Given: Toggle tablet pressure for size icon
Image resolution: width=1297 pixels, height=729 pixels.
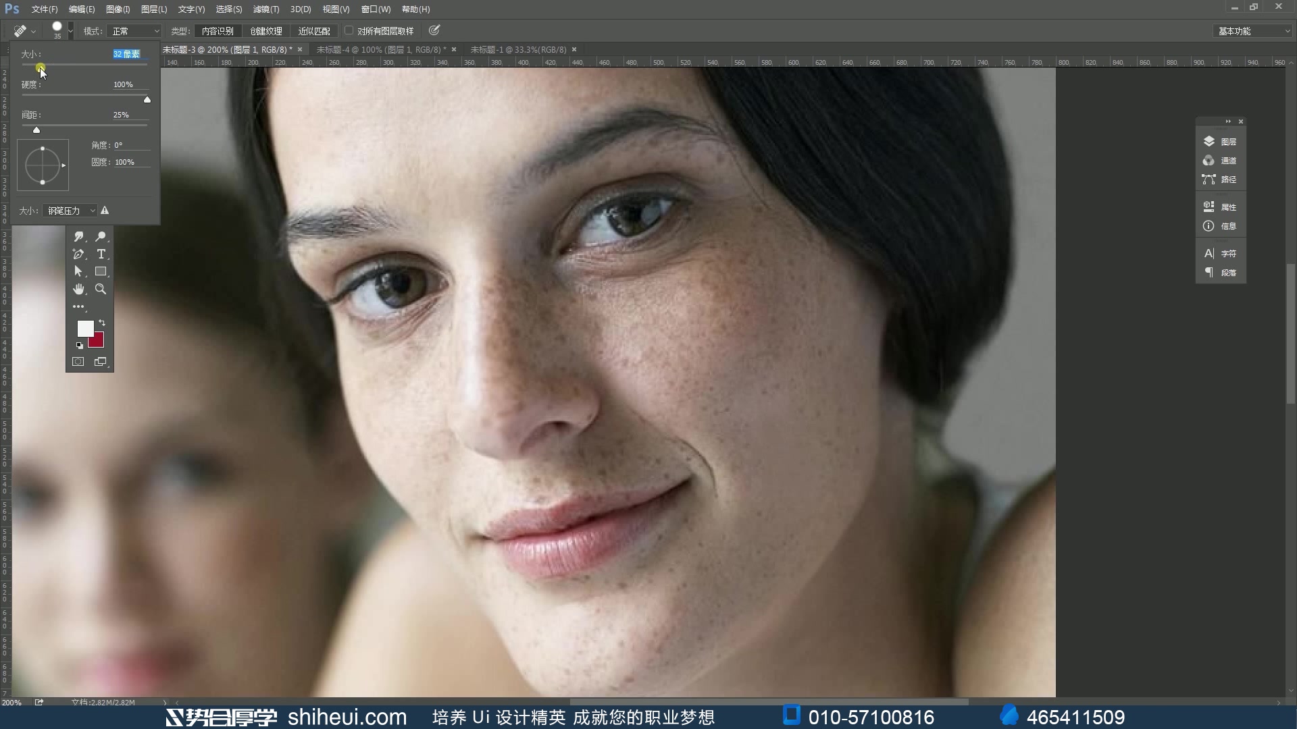Looking at the screenshot, I should [434, 30].
